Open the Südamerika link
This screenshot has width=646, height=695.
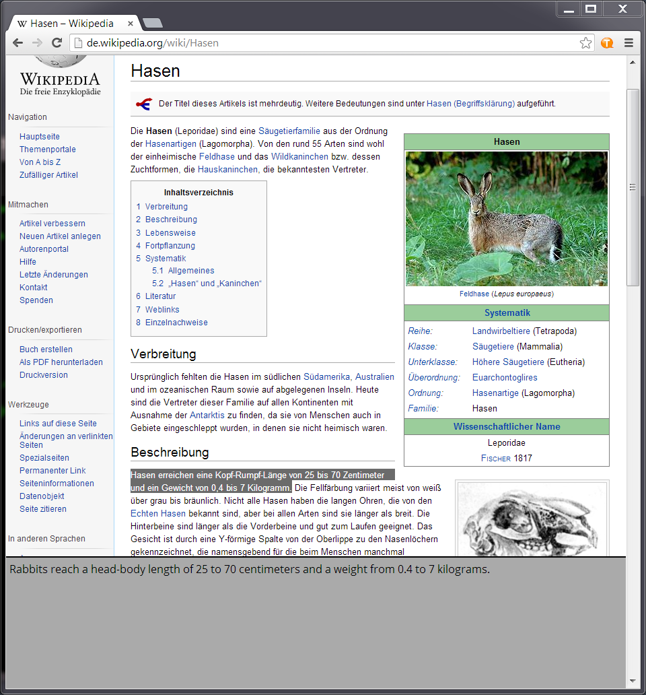(x=327, y=376)
